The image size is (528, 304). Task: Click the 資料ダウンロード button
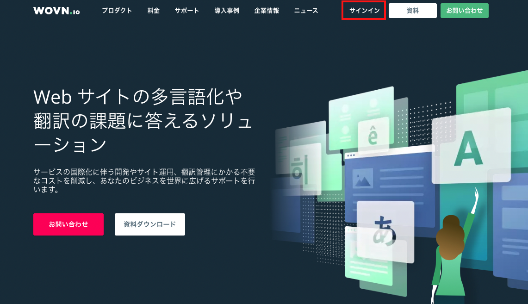149,224
